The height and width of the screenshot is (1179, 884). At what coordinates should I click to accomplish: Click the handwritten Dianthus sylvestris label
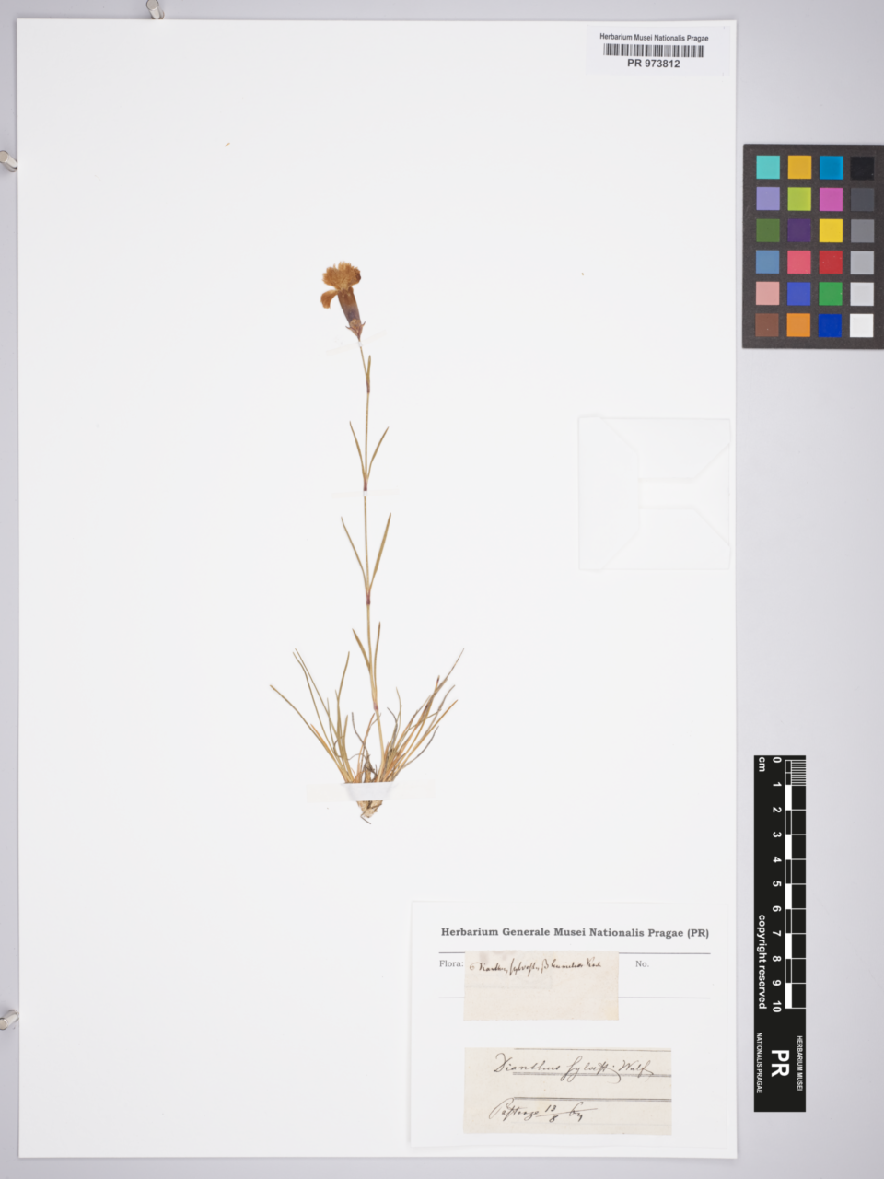click(566, 1069)
